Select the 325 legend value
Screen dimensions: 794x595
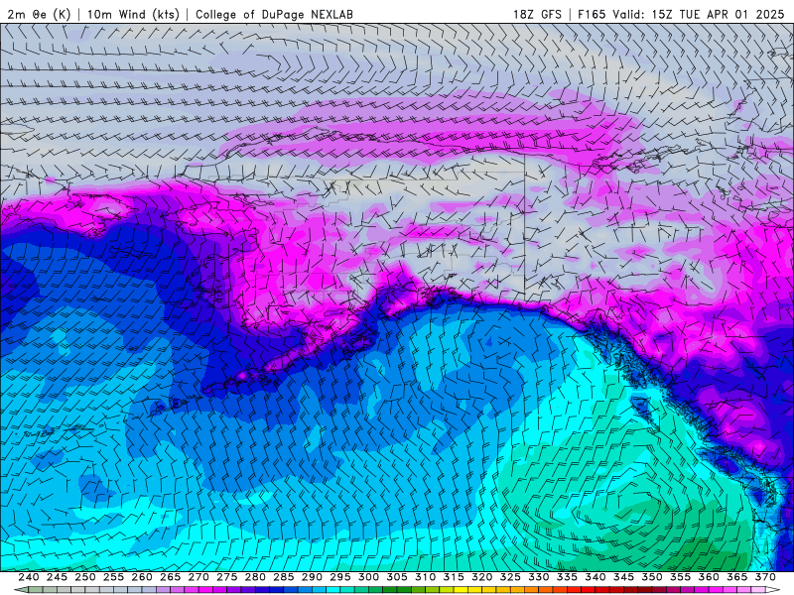(x=510, y=577)
